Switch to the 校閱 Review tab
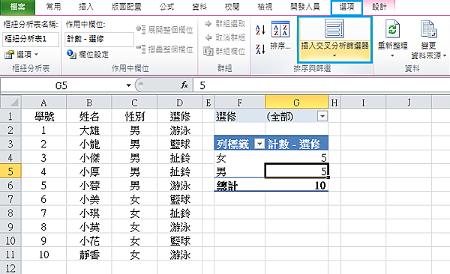Viewport: 450px width, 274px height. coord(232,7)
